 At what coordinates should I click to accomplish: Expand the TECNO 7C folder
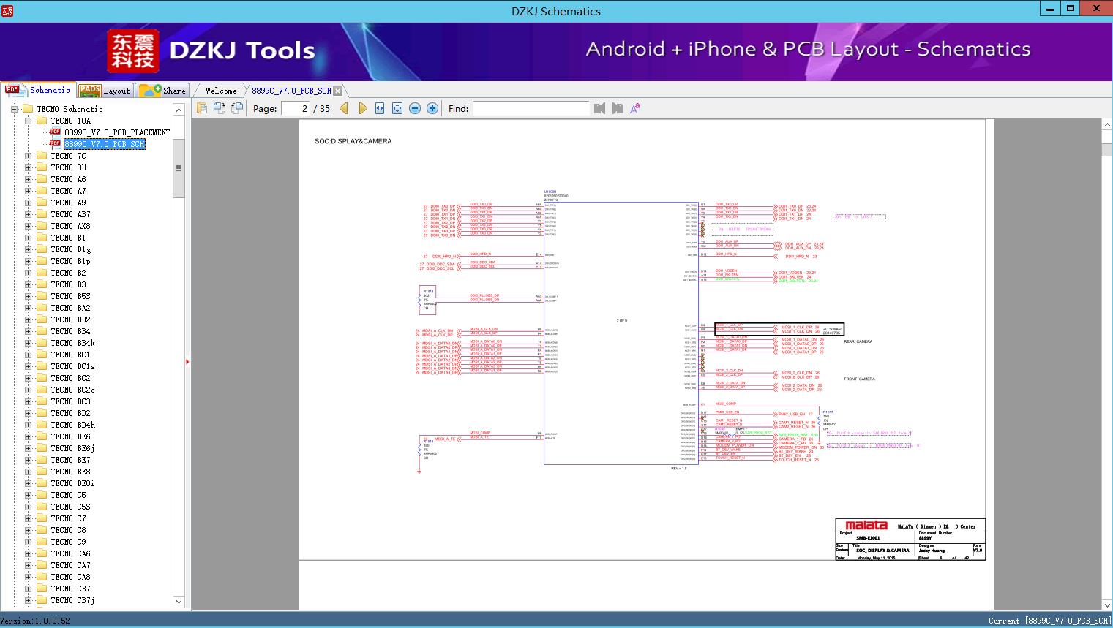[x=29, y=156]
